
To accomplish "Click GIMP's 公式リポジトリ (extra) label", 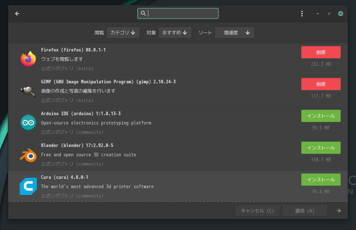I will [67, 100].
